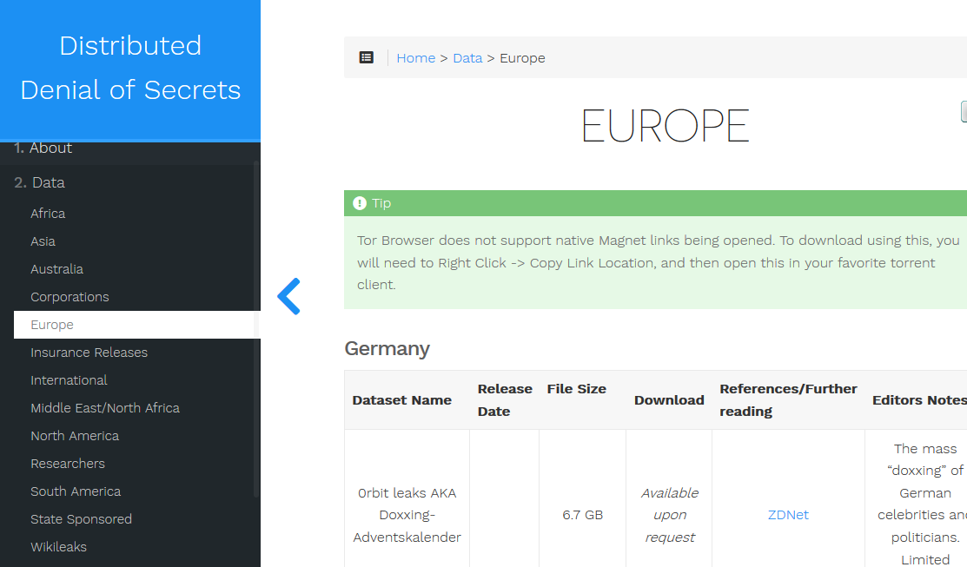Click the Tip exclamation icon
The height and width of the screenshot is (567, 967).
pyautogui.click(x=360, y=203)
